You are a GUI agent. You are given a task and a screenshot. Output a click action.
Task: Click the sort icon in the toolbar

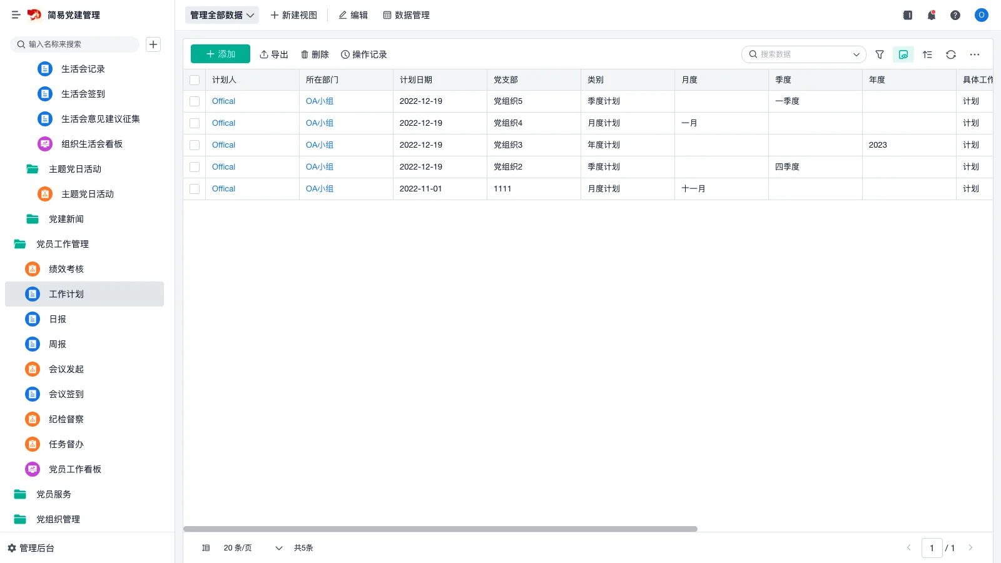[x=927, y=54]
